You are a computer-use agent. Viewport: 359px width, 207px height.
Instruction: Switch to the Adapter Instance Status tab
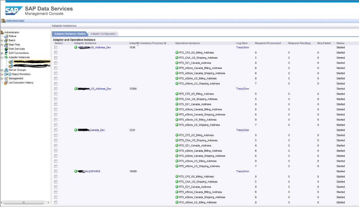coord(70,34)
